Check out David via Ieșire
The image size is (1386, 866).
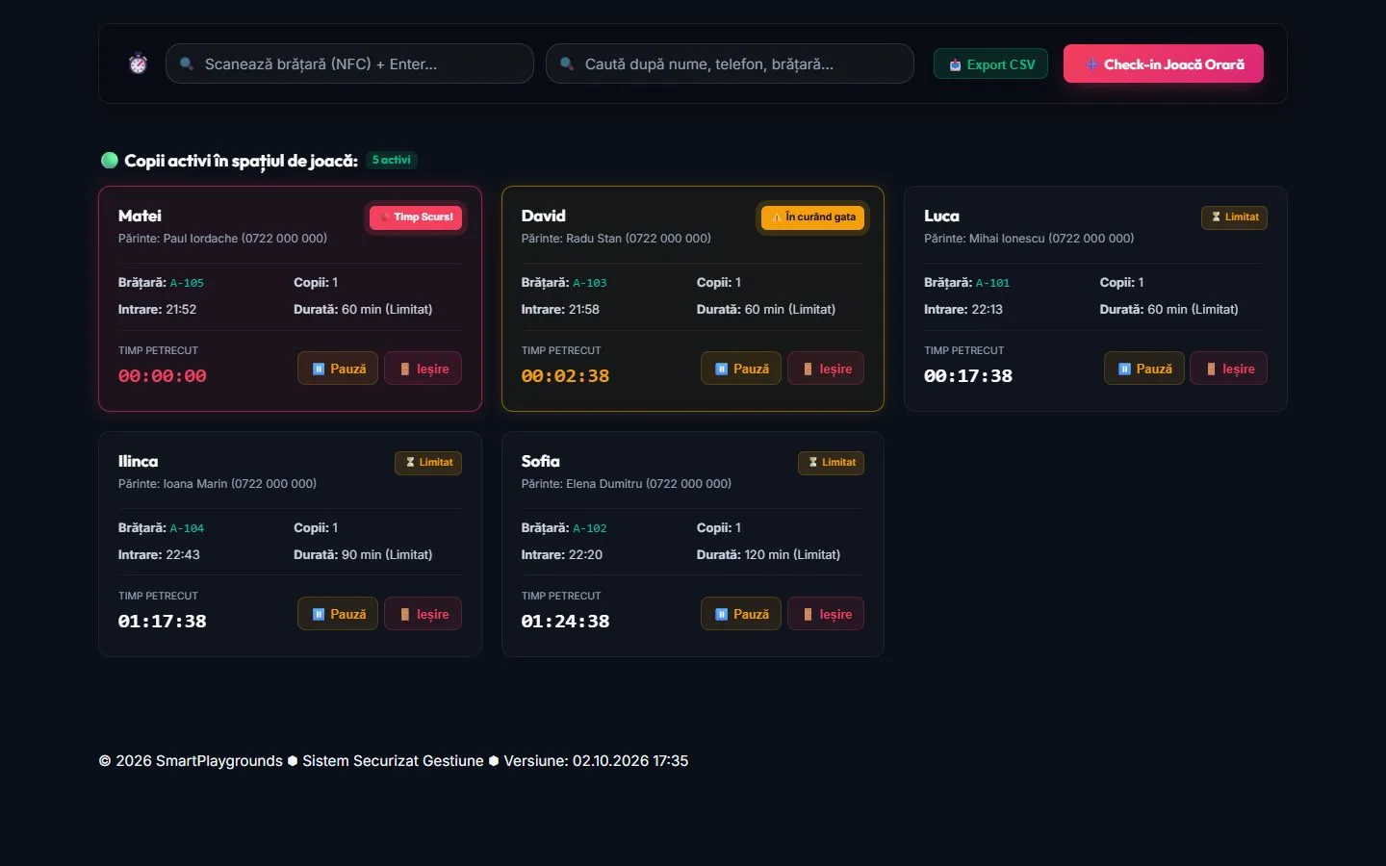[x=826, y=369]
